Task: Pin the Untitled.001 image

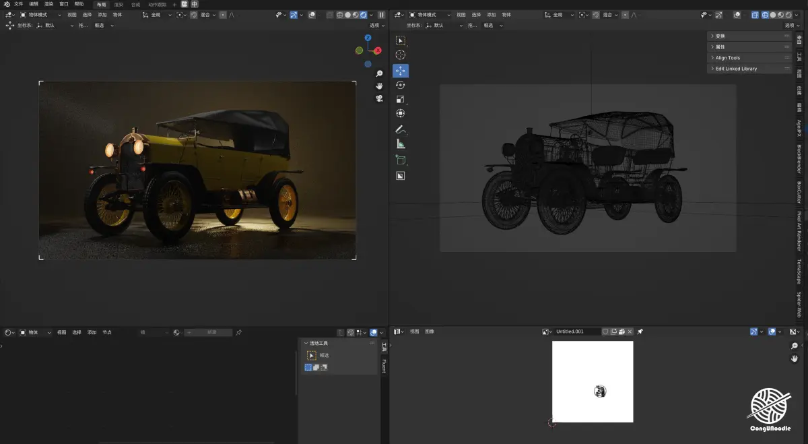Action: (640, 331)
